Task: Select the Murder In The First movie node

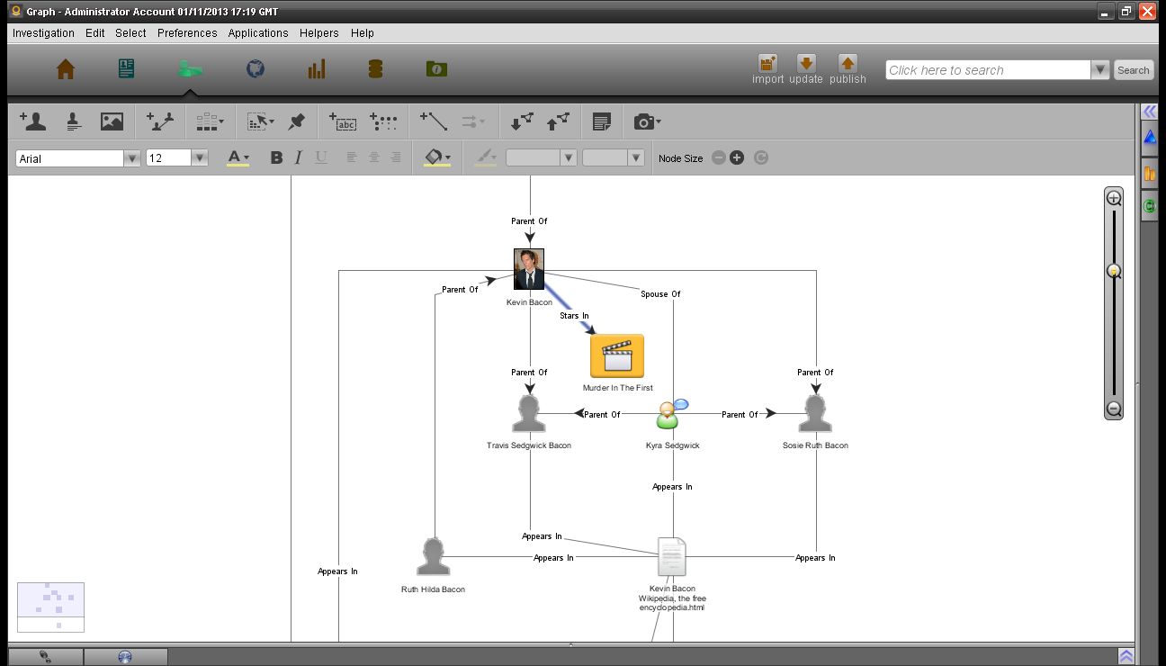Action: (617, 356)
